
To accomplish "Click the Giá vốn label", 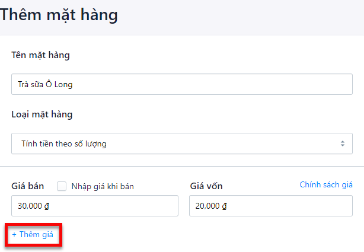I will coord(206,186).
